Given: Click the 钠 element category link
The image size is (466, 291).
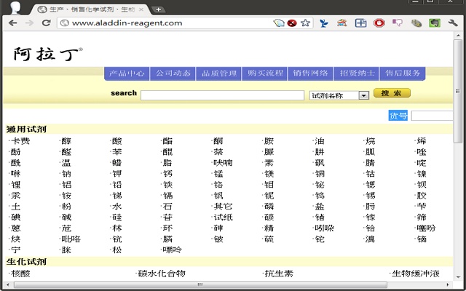Looking at the screenshot, I should (x=66, y=174).
